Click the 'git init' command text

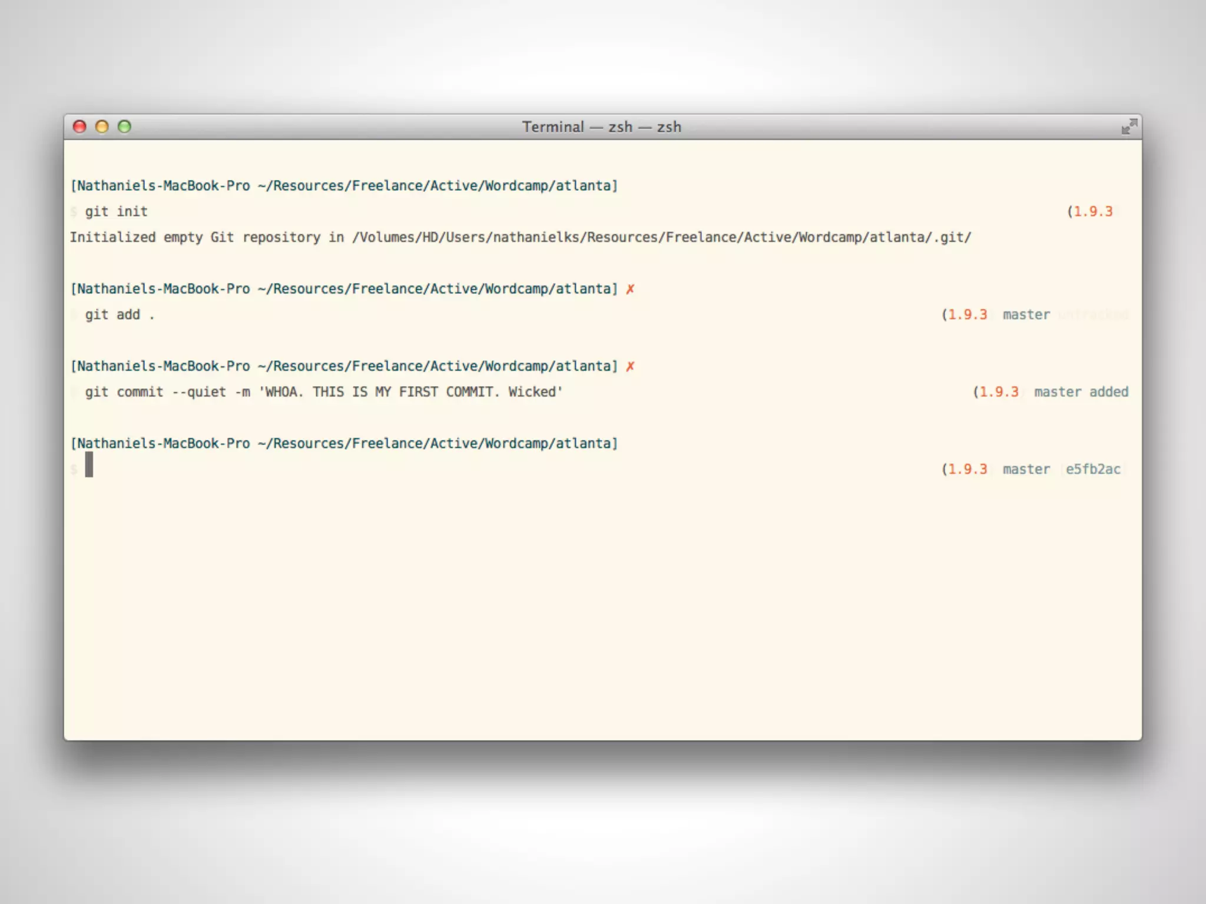116,211
